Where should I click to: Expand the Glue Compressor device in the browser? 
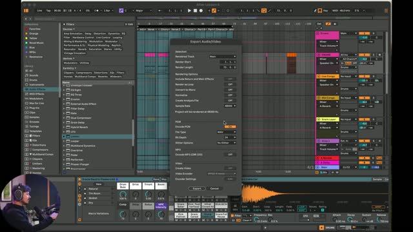point(64,118)
